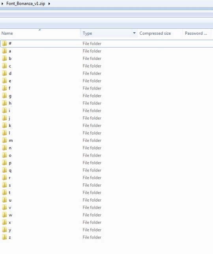Click 'File folder' type in 'p' row

(x=92, y=163)
